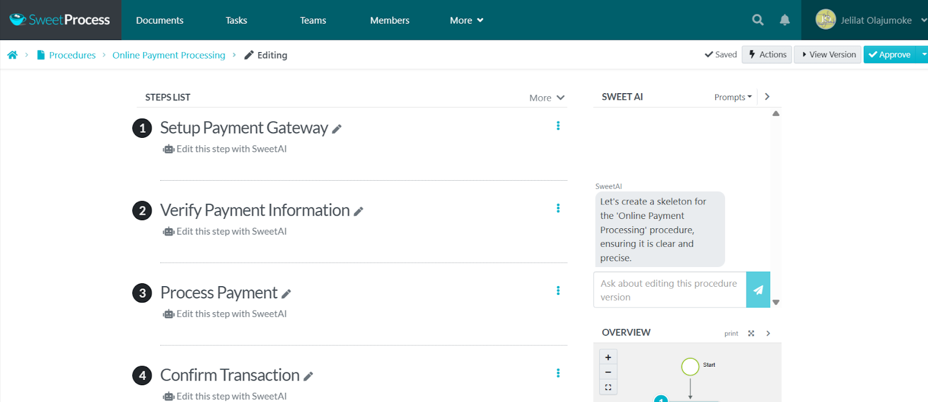Zoom out on the overview diagram
The height and width of the screenshot is (402, 928).
click(x=608, y=372)
